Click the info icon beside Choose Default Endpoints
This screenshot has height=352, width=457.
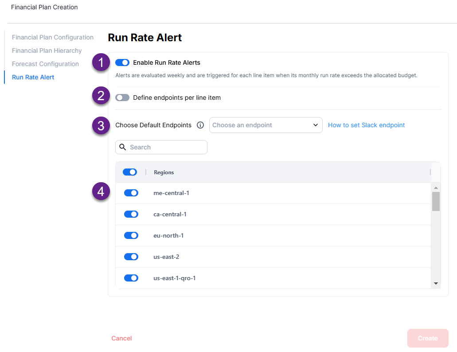[200, 125]
